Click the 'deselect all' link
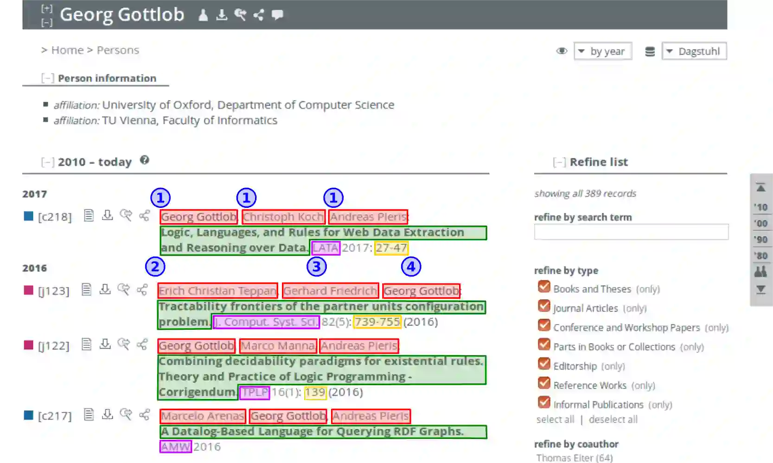 click(613, 419)
